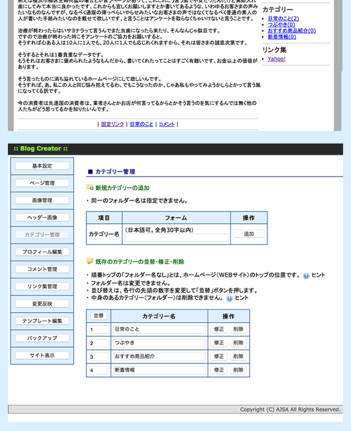351x431 pixels.
Task: Click the ヒント text after 削除できません
Action: 242,298
